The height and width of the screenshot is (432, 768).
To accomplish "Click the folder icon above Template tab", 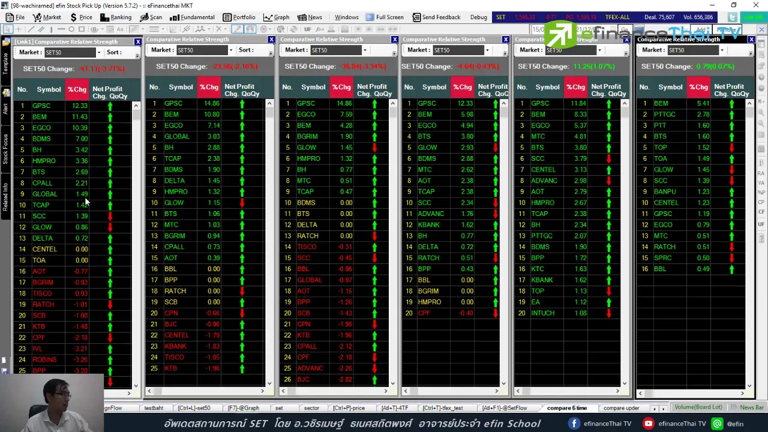I will point(6,42).
